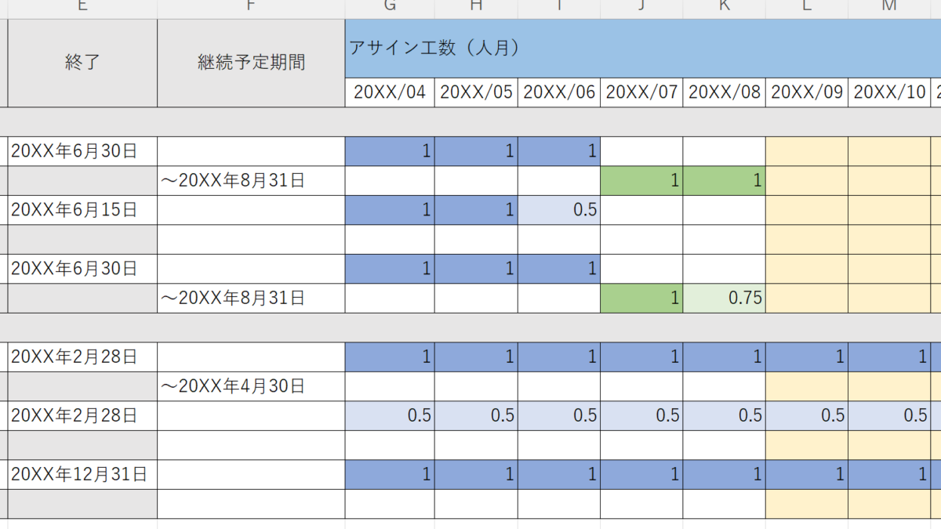Select the 20XX/10 month header cell
Image resolution: width=941 pixels, height=529 pixels.
pos(889,92)
